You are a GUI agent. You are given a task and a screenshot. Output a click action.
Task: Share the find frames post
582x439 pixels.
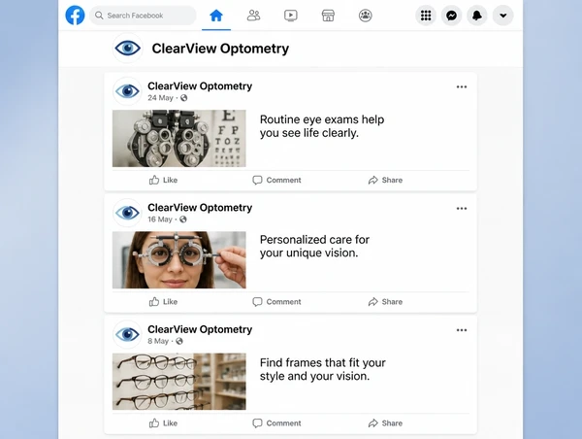point(385,423)
